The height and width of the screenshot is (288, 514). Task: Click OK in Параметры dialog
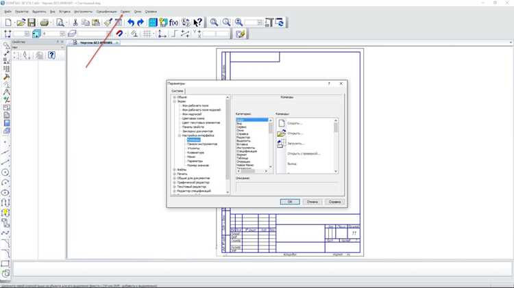(290, 202)
